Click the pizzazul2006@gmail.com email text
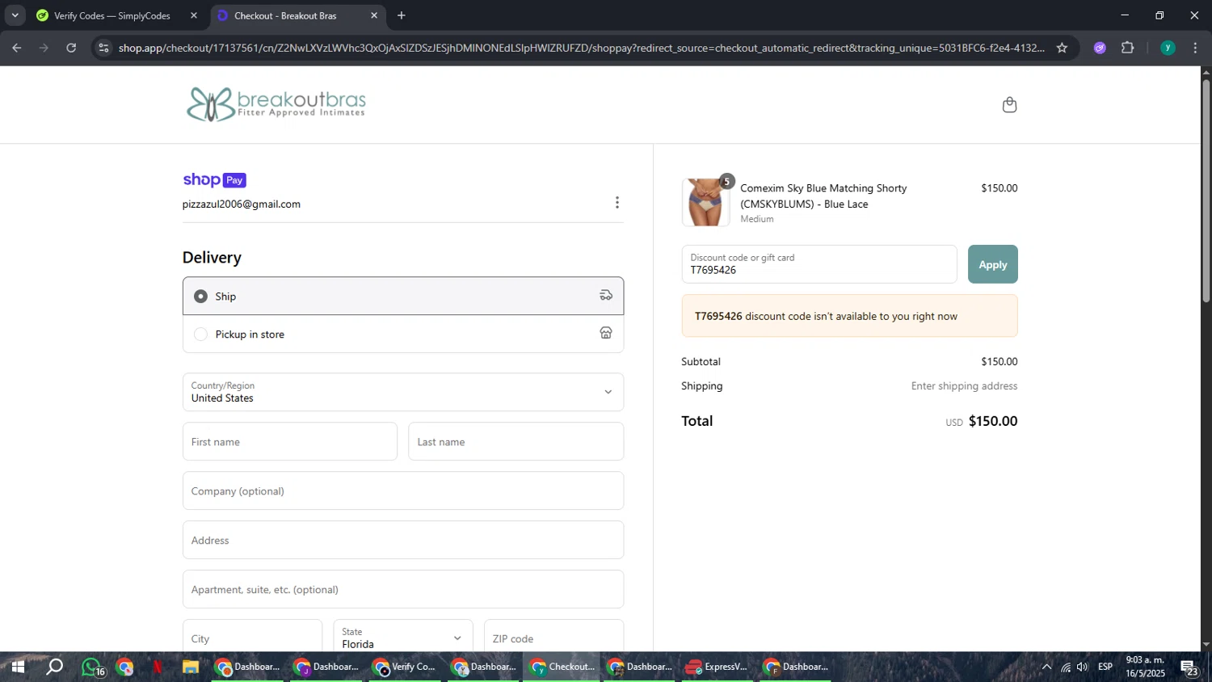Screen dimensions: 1212x682 [242, 204]
